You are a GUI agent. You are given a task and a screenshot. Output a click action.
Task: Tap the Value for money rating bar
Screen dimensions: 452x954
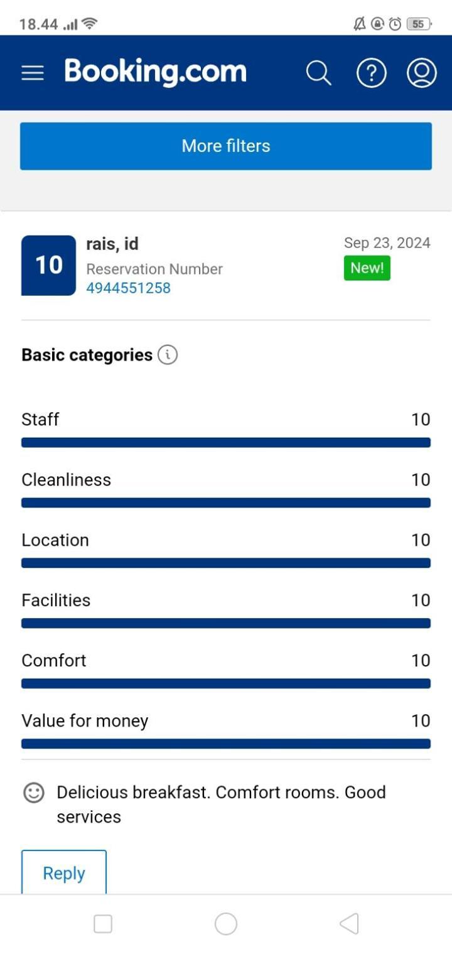pos(226,744)
